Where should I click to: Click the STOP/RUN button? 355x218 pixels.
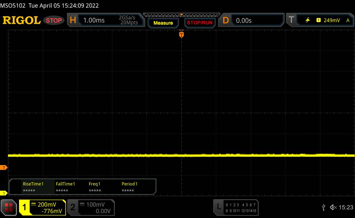[200, 23]
